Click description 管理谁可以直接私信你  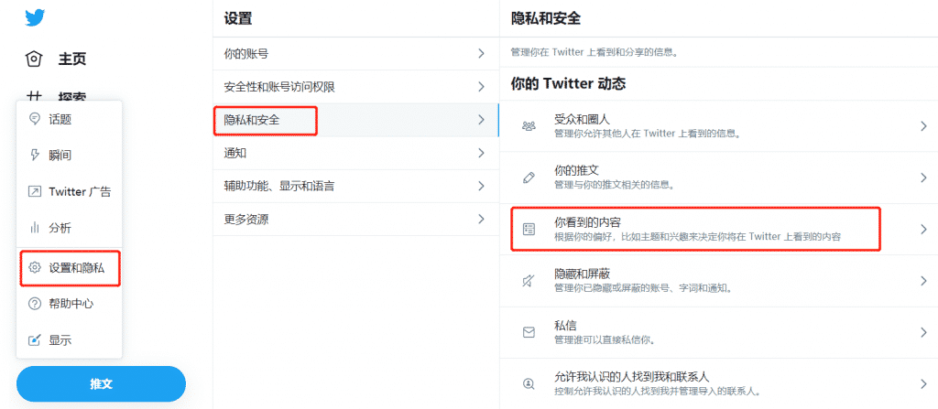[605, 340]
